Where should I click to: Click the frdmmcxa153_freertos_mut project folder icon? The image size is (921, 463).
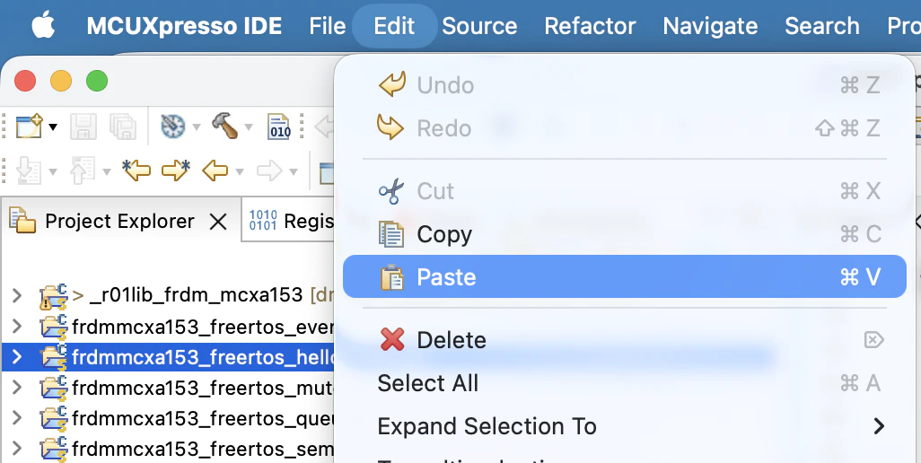[x=54, y=388]
